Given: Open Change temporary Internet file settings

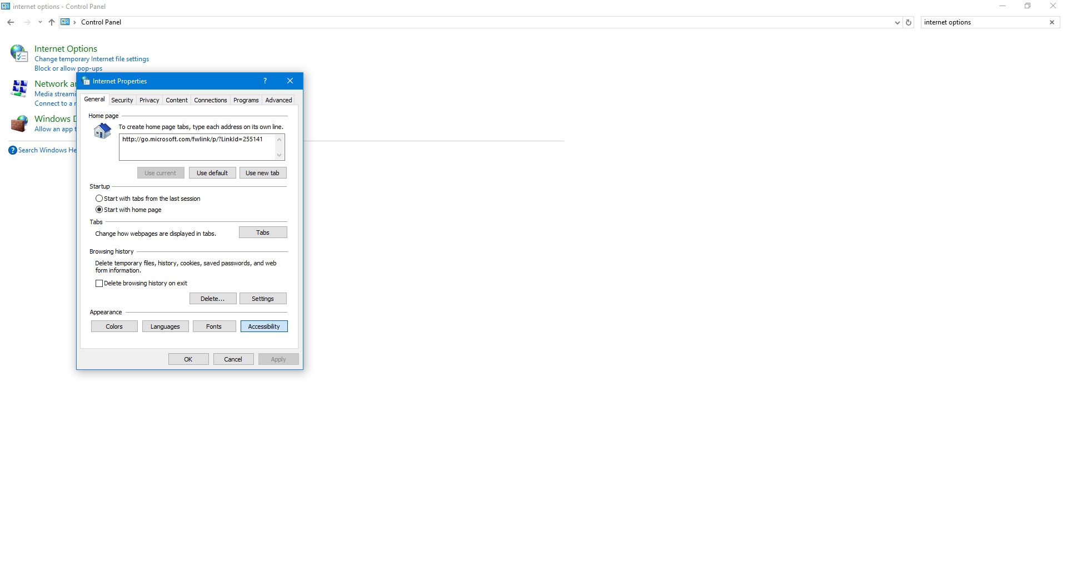Looking at the screenshot, I should (92, 59).
